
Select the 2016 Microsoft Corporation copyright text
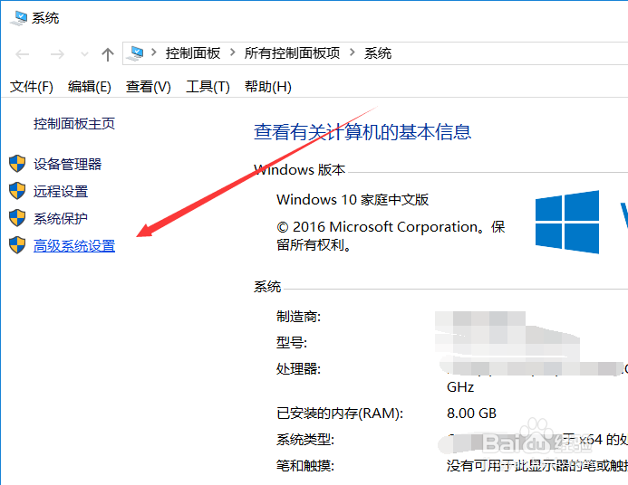coord(391,236)
